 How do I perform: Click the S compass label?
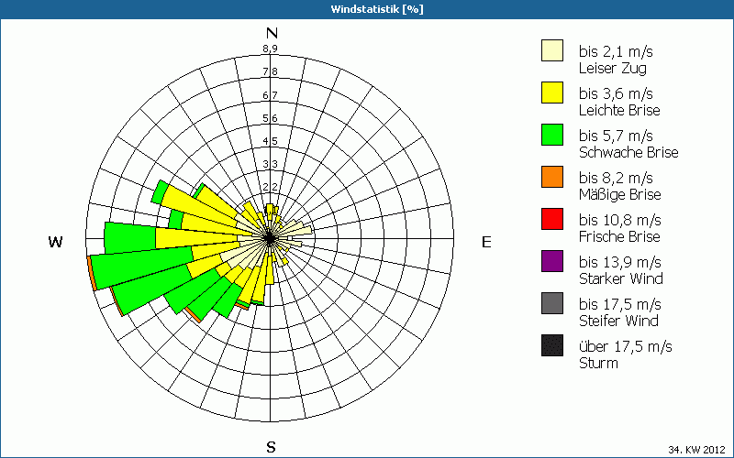click(x=271, y=447)
